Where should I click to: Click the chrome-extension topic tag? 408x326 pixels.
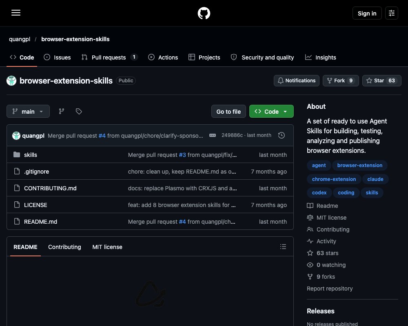click(x=334, y=179)
